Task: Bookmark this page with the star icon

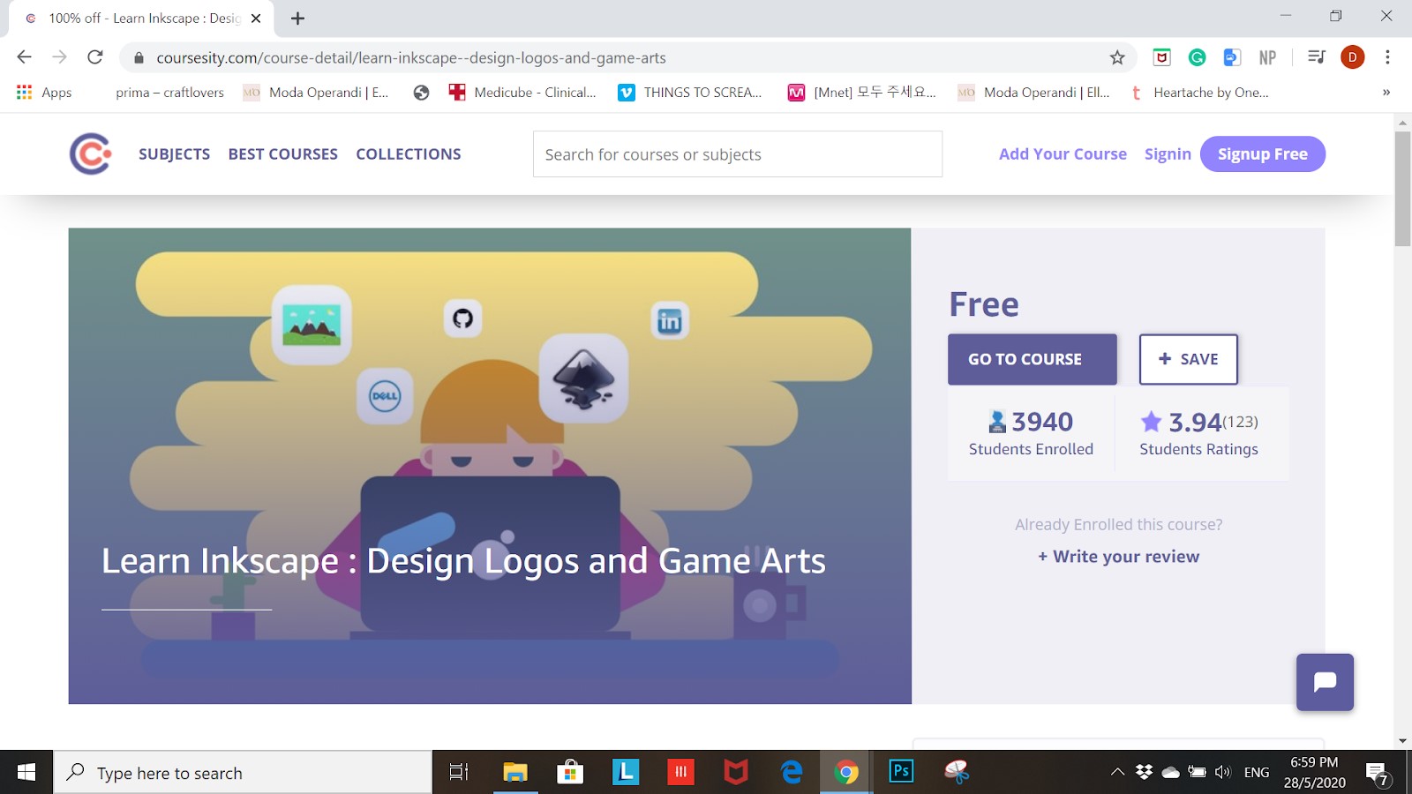Action: coord(1117,58)
